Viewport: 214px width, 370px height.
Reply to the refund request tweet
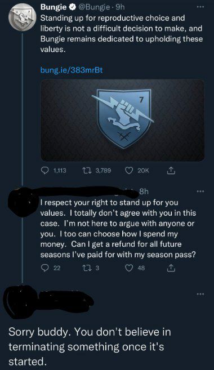[51, 268]
